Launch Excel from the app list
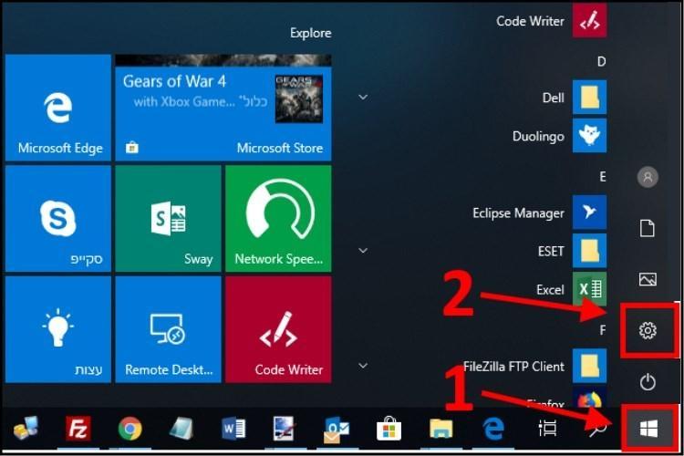Viewport: 684px width, 456px height. [x=571, y=289]
